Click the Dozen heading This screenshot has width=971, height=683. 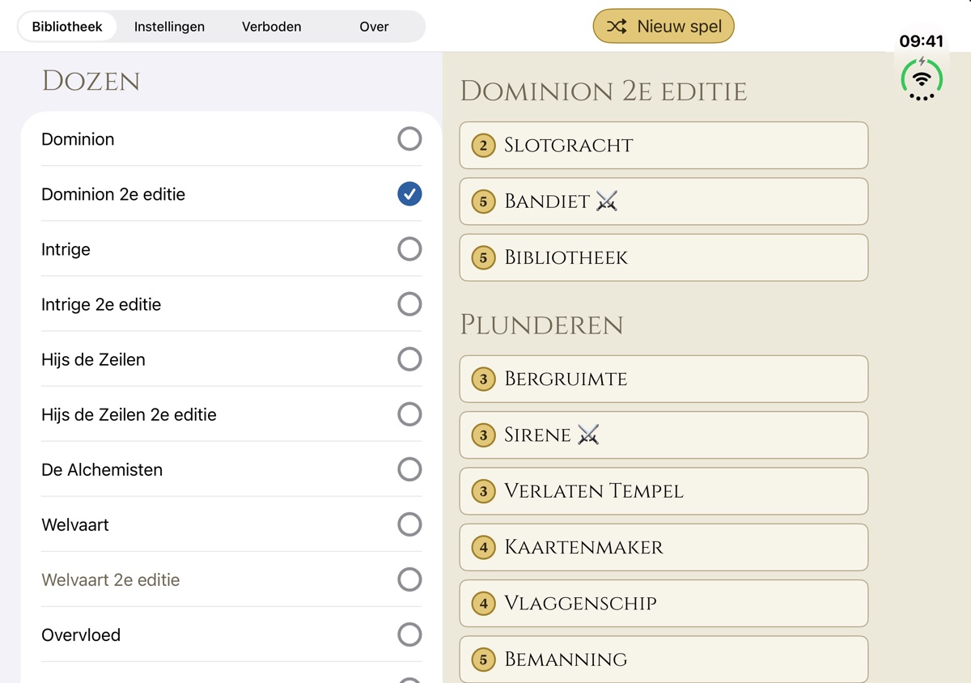[91, 81]
